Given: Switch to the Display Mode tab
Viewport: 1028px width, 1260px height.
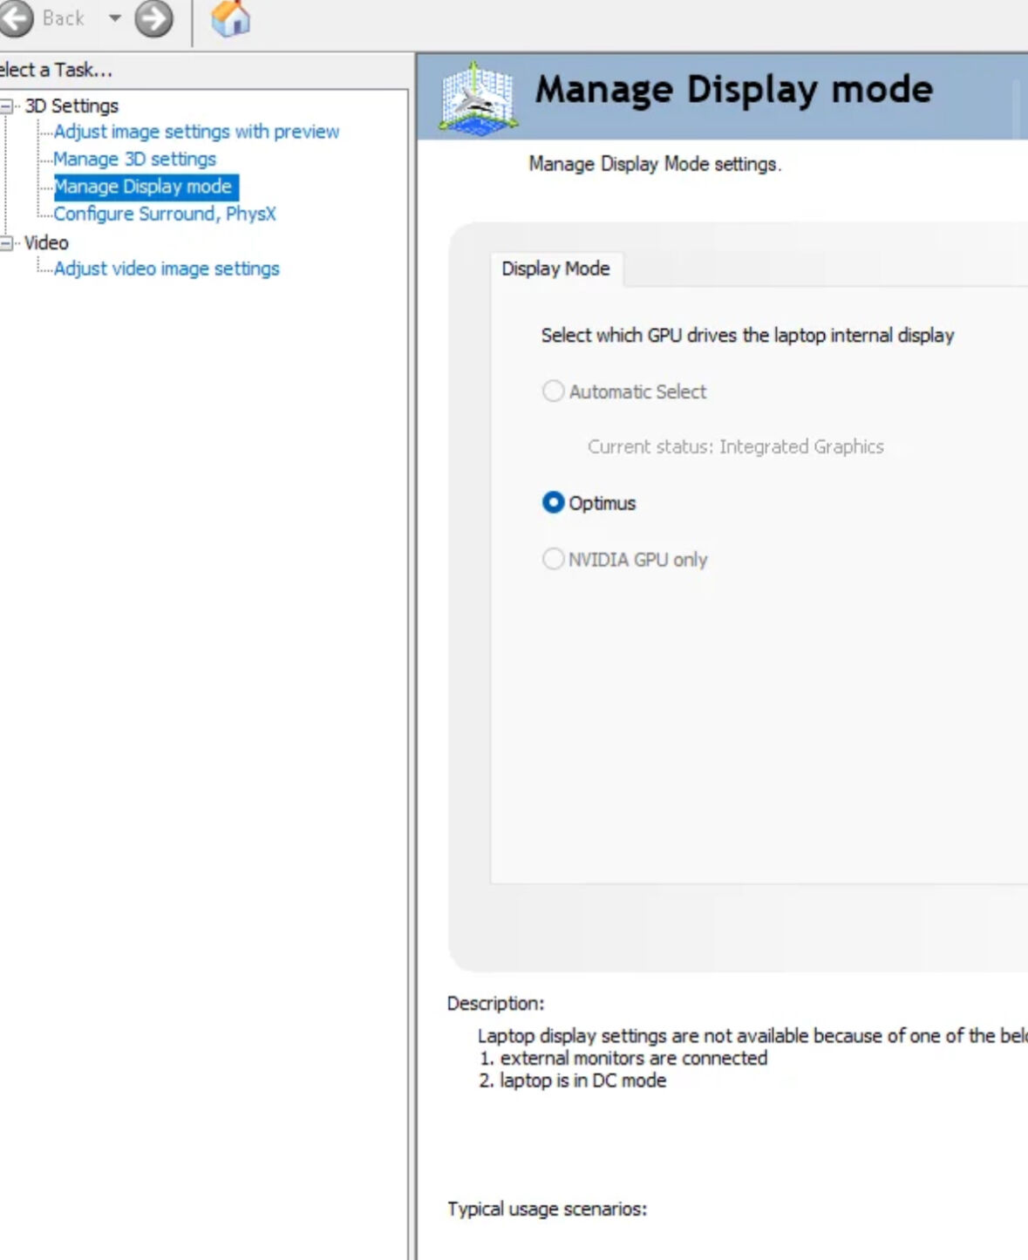Looking at the screenshot, I should tap(556, 269).
